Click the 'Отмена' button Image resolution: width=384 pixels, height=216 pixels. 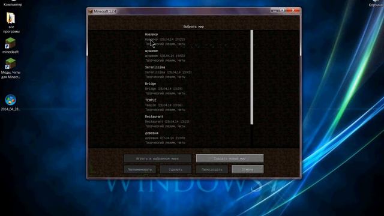(248, 169)
